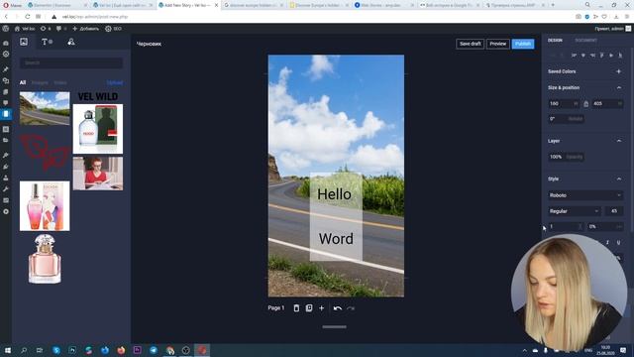Click the 100% opacity field
The image size is (634, 357).
[x=566, y=157]
